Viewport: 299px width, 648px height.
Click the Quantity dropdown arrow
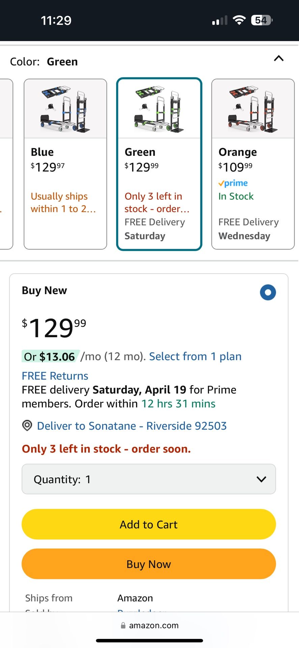(261, 479)
